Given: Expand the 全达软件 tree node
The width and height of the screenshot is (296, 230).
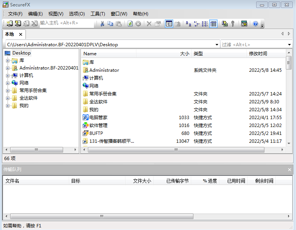Looking at the screenshot, I should point(8,98).
